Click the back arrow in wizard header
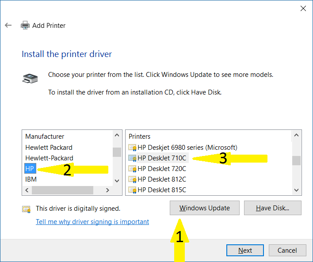 [x=8, y=25]
